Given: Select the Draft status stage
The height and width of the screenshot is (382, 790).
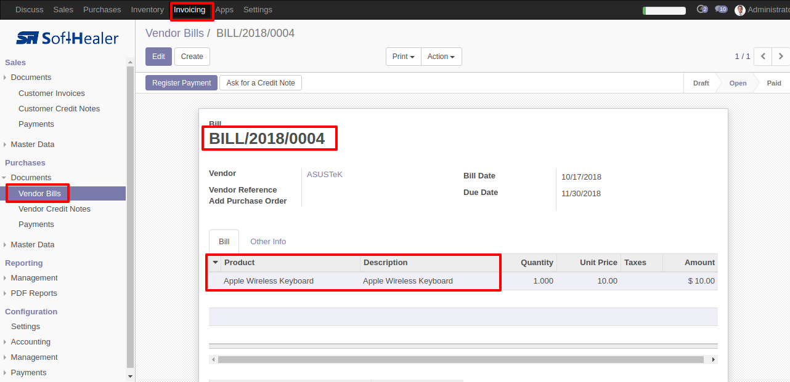Looking at the screenshot, I should 701,83.
